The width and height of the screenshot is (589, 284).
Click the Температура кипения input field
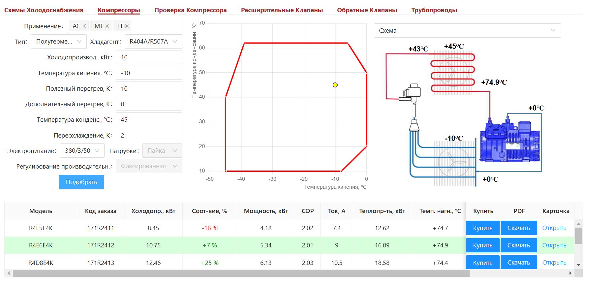[149, 73]
